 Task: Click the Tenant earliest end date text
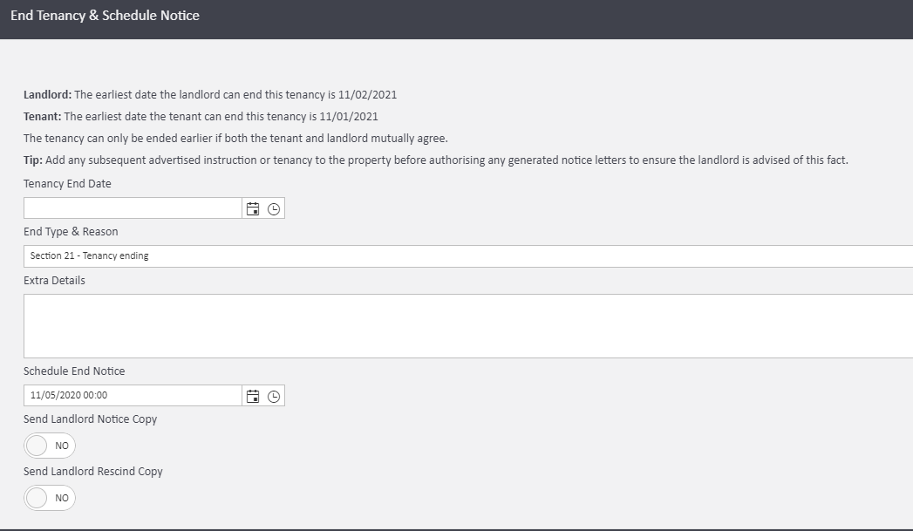(x=201, y=116)
